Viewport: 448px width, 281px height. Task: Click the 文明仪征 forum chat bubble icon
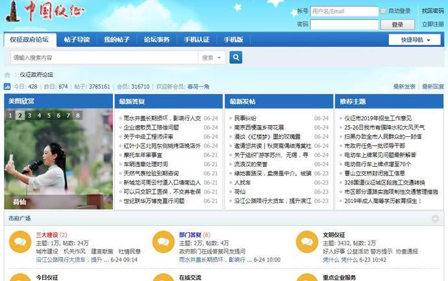(x=306, y=241)
